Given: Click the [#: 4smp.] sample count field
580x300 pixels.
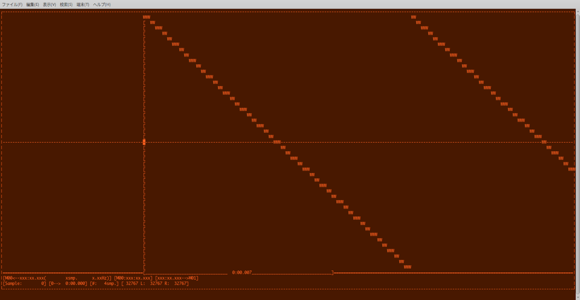Looking at the screenshot, I should [x=104, y=284].
